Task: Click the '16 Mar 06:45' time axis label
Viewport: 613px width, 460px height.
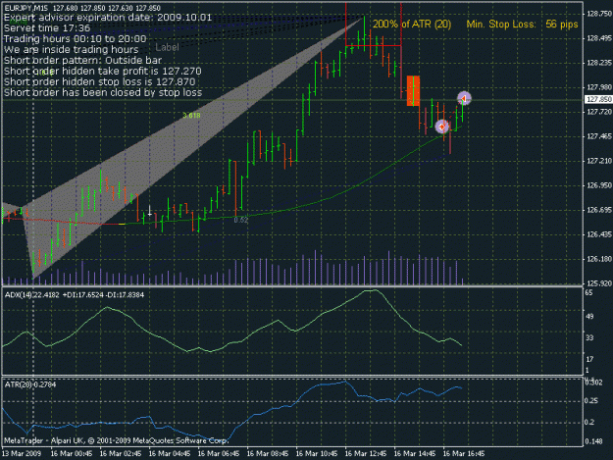Action: pos(219,454)
